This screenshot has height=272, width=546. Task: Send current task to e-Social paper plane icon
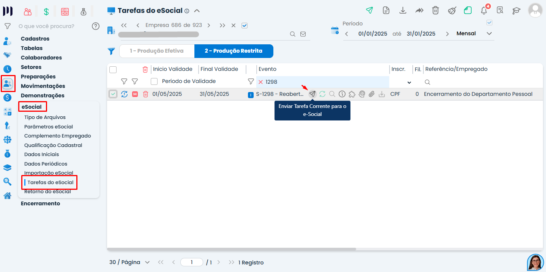(x=312, y=94)
